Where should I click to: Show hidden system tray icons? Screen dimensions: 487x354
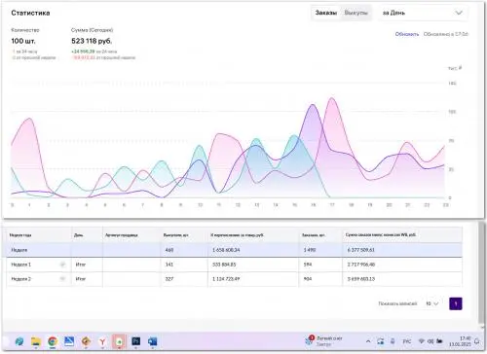coord(368,341)
